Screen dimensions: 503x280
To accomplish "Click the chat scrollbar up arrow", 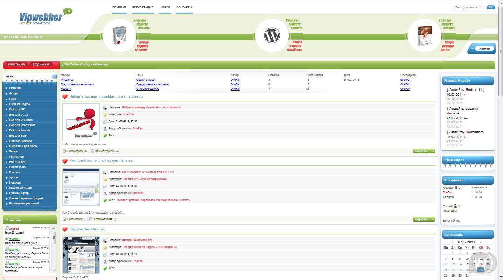I will tap(54, 228).
